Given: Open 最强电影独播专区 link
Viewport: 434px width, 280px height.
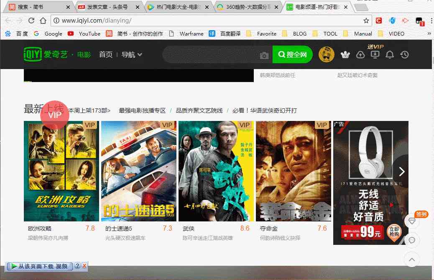Looking at the screenshot, I should point(142,110).
